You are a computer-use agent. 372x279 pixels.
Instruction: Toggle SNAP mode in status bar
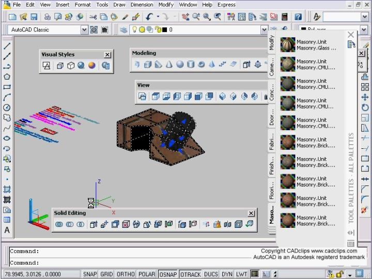90,274
